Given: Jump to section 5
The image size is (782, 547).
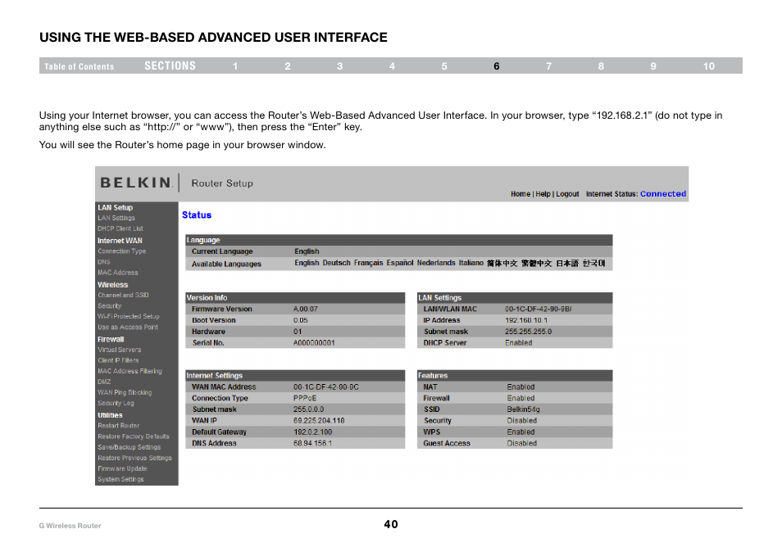Looking at the screenshot, I should [444, 66].
